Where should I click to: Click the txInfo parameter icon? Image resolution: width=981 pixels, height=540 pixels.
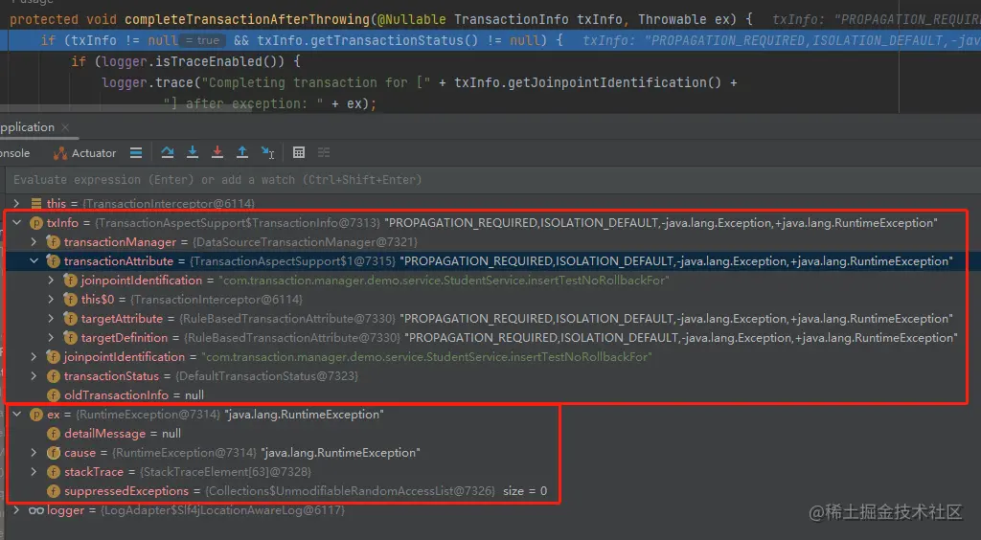tap(36, 222)
